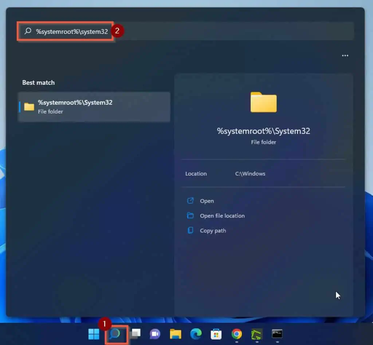Open the yellow folder icon for System32 result
The width and height of the screenshot is (373, 345).
29,106
